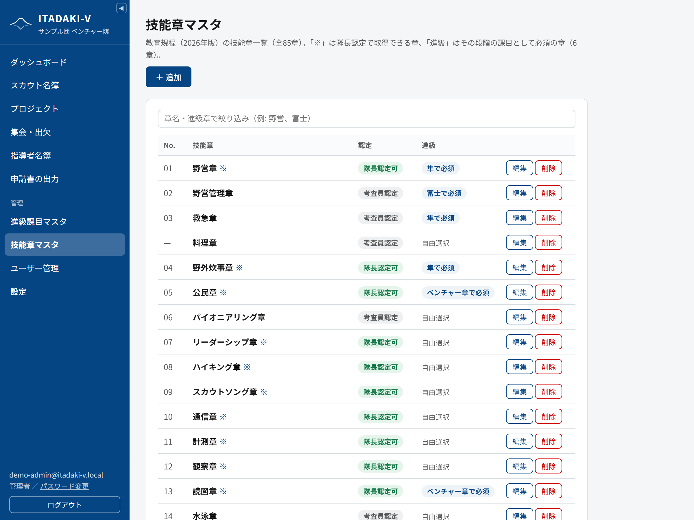Collapse the sidebar with the arrow icon

pyautogui.click(x=121, y=8)
